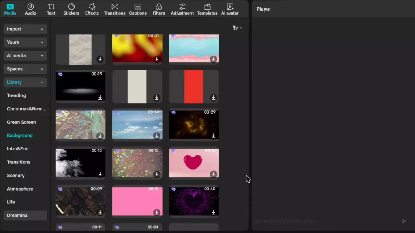Open the AI avatar feature
This screenshot has height=233, width=415.
pyautogui.click(x=230, y=9)
